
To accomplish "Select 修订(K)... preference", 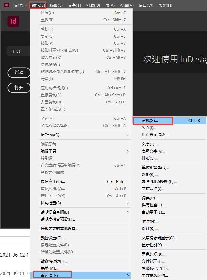I will (x=169, y=229).
